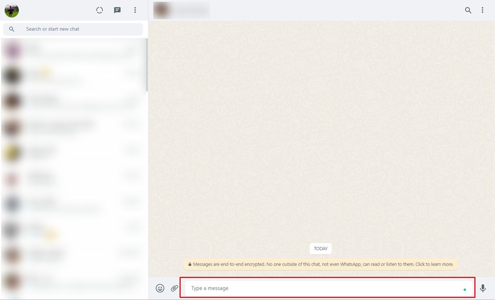The height and width of the screenshot is (300, 495).
Task: Select the chat with the pale pink avatar
Action: pos(71,178)
